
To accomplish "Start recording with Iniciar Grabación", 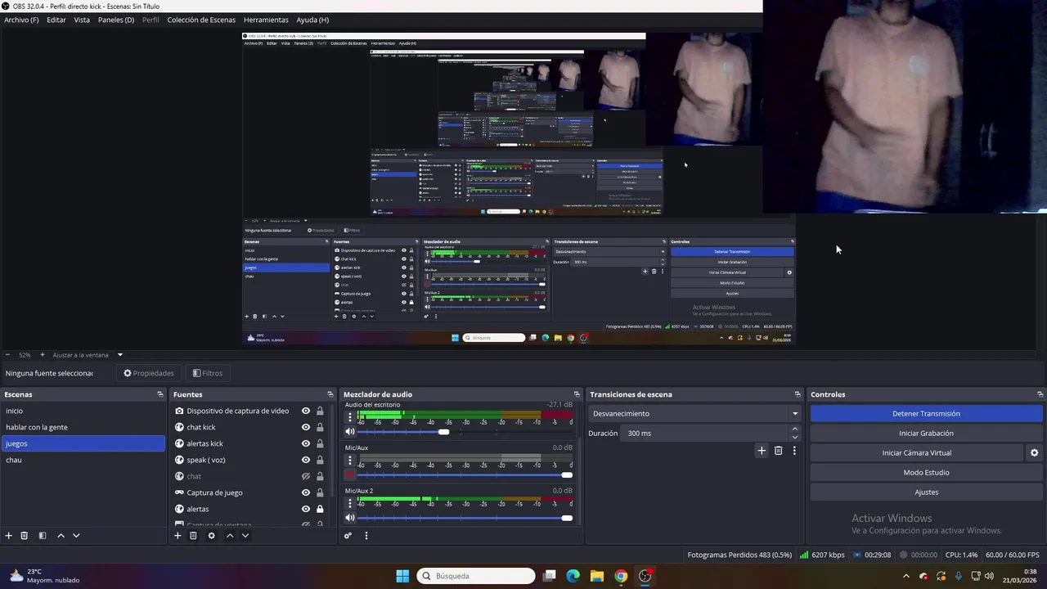I will (926, 434).
